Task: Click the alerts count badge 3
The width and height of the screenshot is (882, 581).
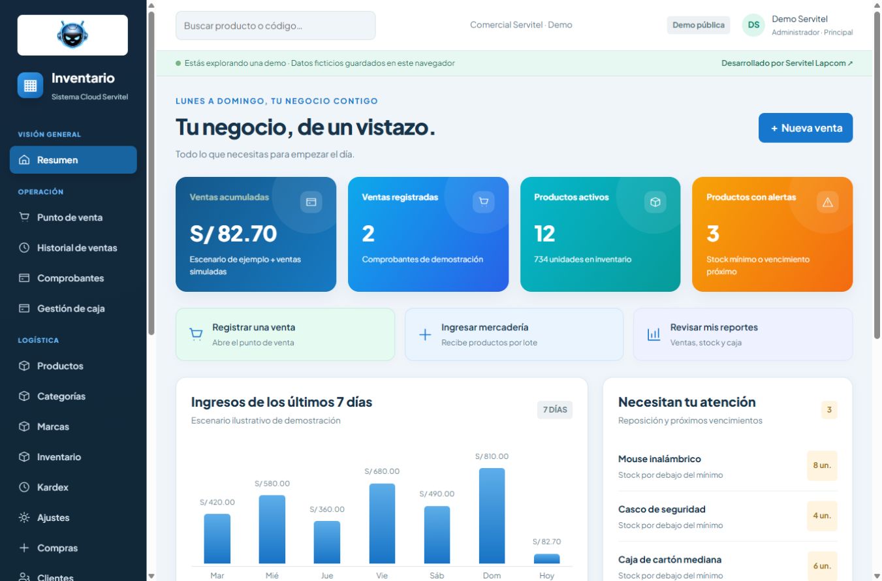Action: tap(829, 410)
